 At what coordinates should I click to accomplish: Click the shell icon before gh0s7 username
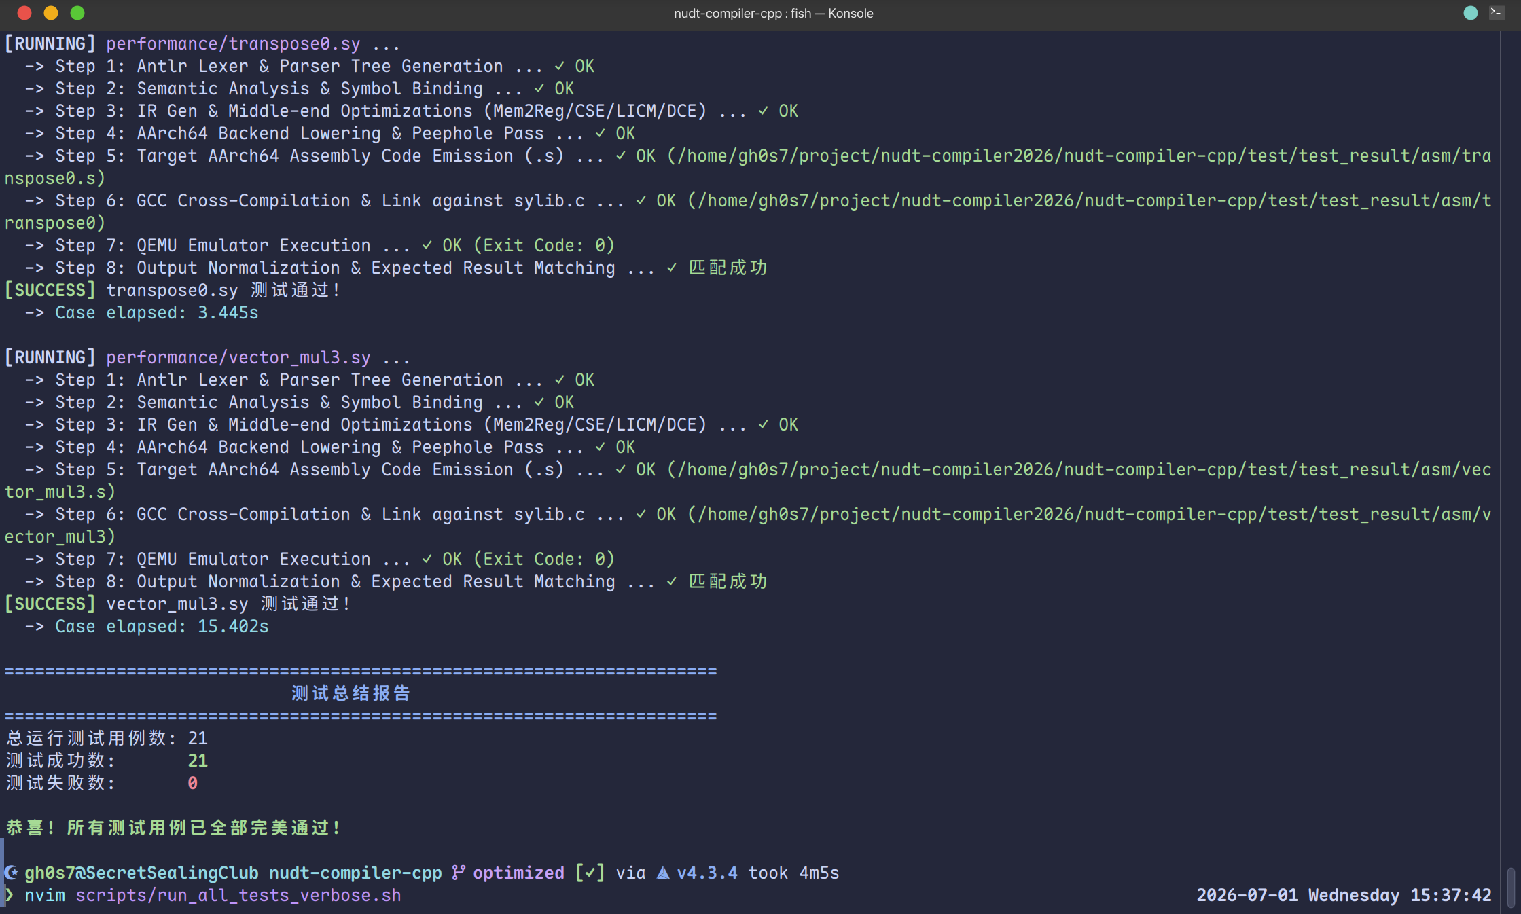coord(11,873)
